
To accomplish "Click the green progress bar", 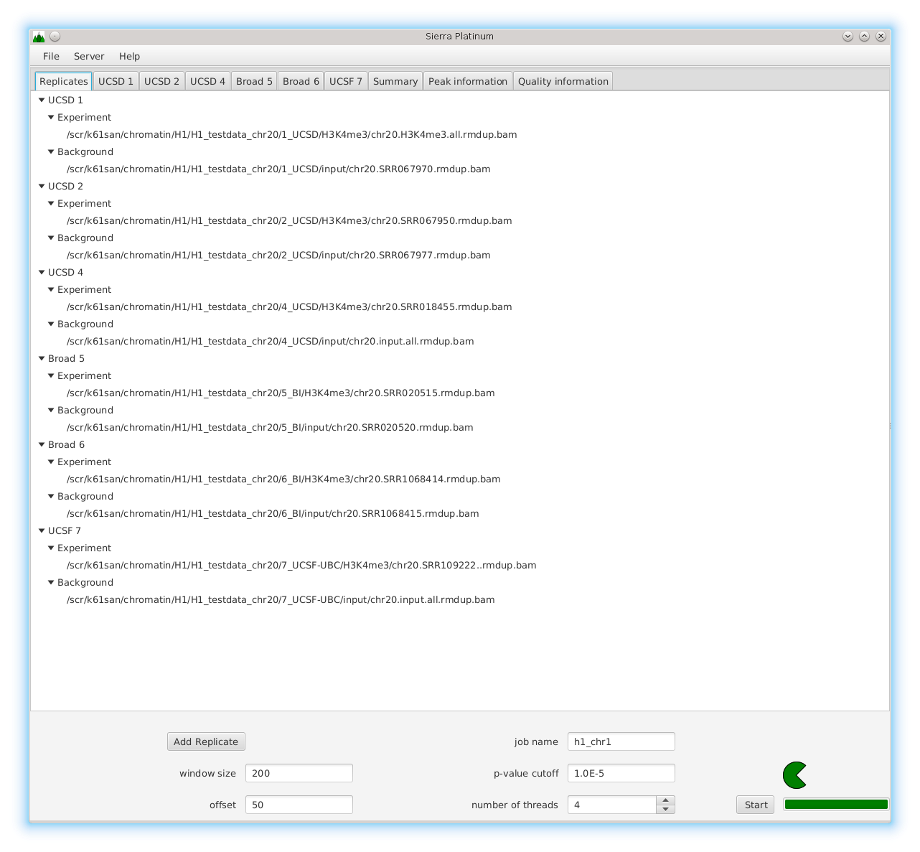I will tap(836, 805).
